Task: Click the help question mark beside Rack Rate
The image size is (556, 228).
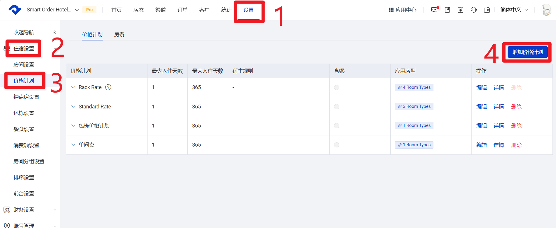Action: (x=108, y=87)
